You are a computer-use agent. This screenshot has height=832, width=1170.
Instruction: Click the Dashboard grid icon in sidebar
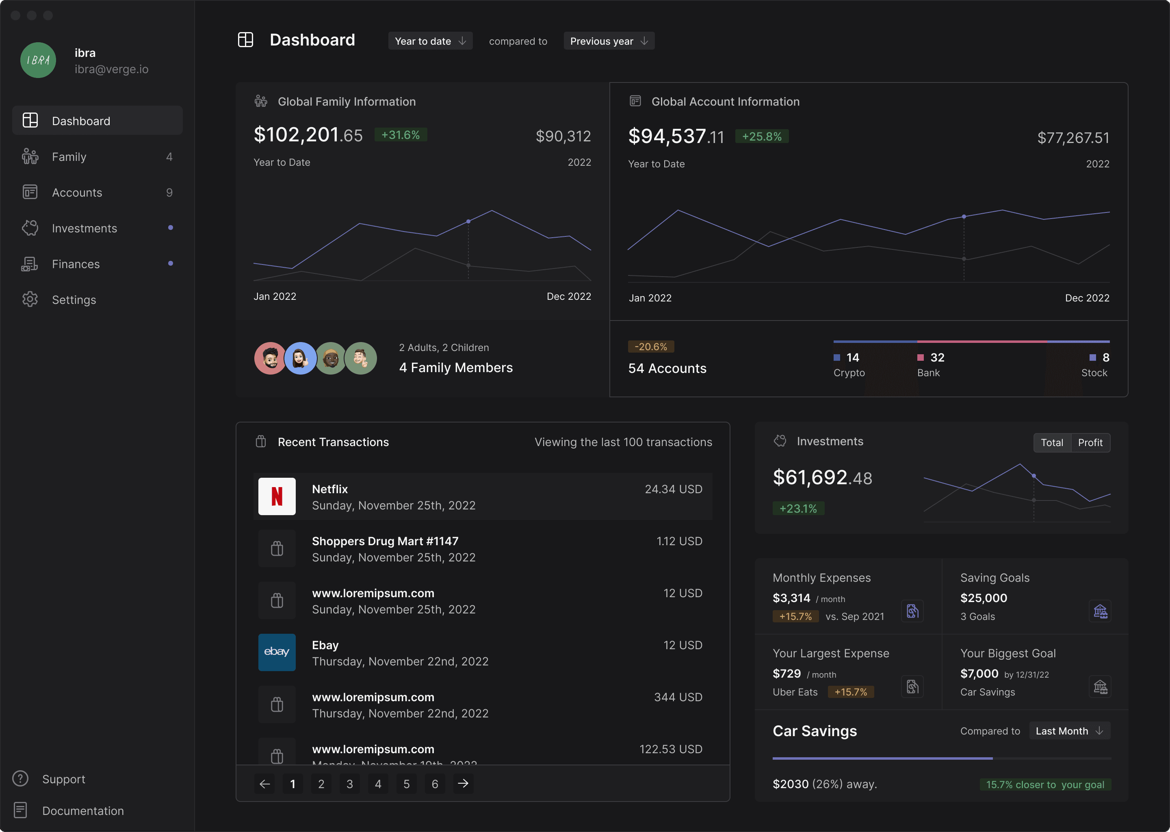click(30, 120)
